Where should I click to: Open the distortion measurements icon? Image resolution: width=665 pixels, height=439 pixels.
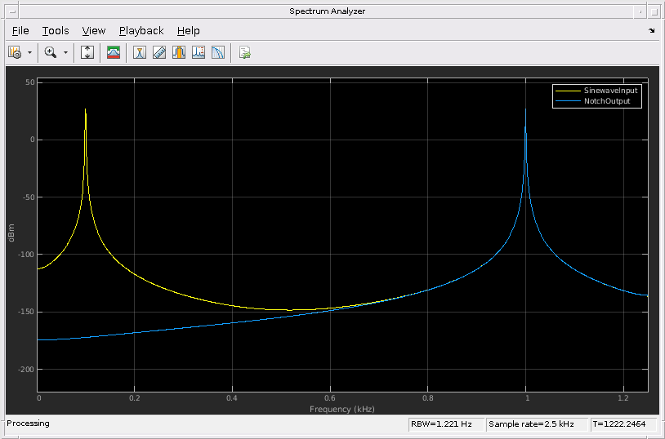click(199, 52)
